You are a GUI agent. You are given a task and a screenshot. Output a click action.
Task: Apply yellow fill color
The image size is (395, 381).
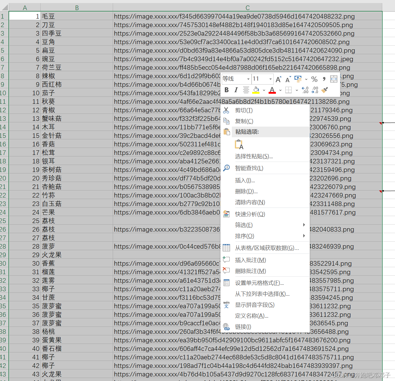tap(256, 90)
